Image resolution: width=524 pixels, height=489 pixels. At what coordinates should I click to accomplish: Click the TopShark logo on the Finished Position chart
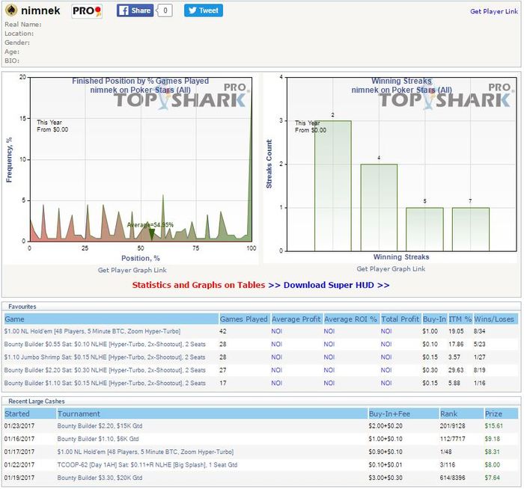[x=181, y=96]
